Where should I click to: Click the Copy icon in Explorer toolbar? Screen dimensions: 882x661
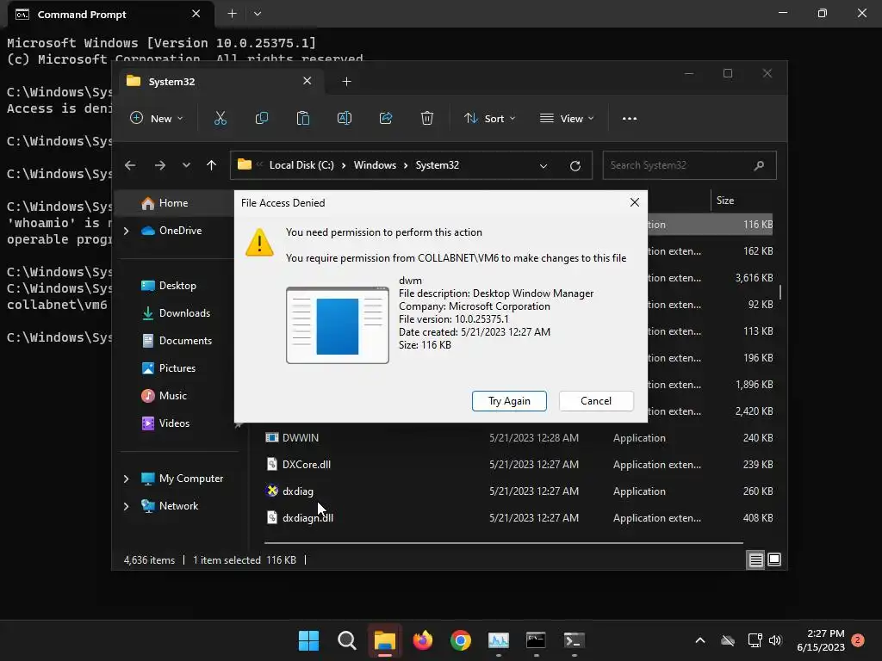coord(262,119)
